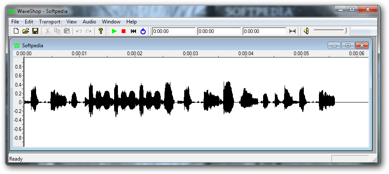Click the -0.8 label on the amplitude scale
Image resolution: width=389 pixels, height=174 pixels.
tap(17, 138)
